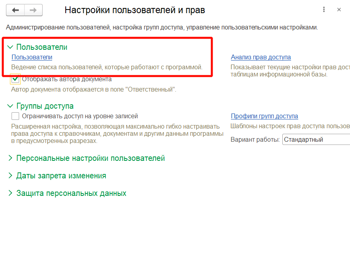350x256 pixels.
Task: Click the Группы доступа heading text
Action: pyautogui.click(x=45, y=106)
